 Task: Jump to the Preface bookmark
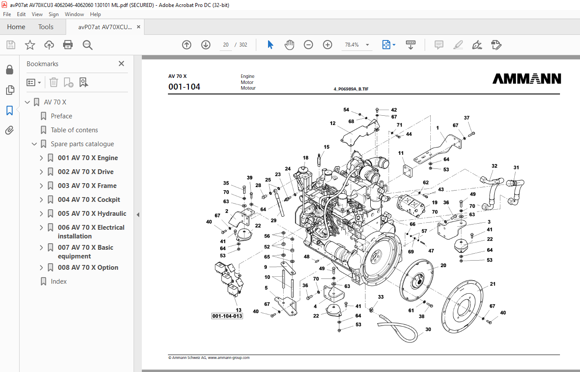pyautogui.click(x=61, y=116)
